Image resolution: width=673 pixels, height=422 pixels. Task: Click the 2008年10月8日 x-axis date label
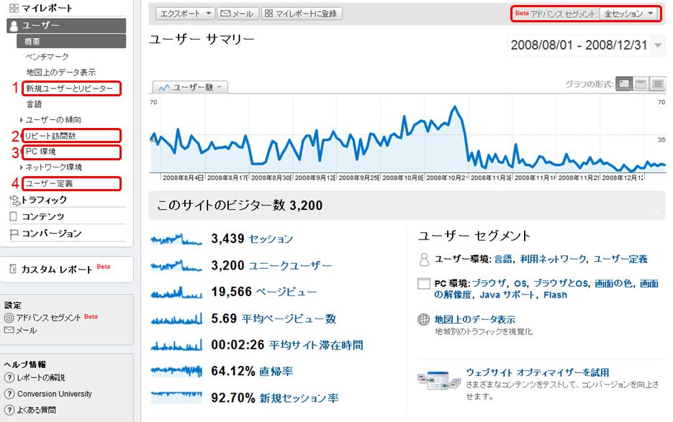(x=403, y=178)
